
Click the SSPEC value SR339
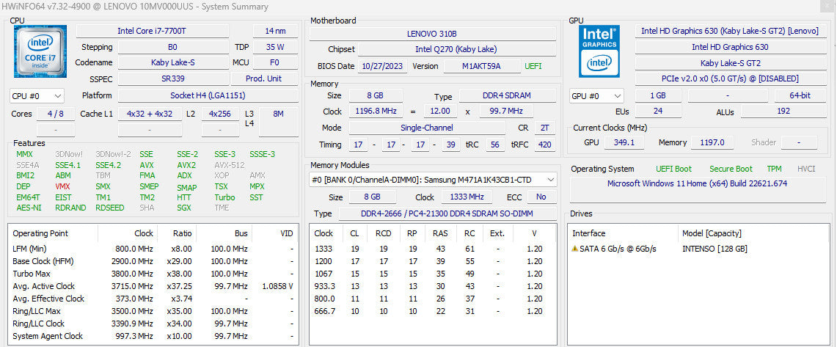coord(172,78)
